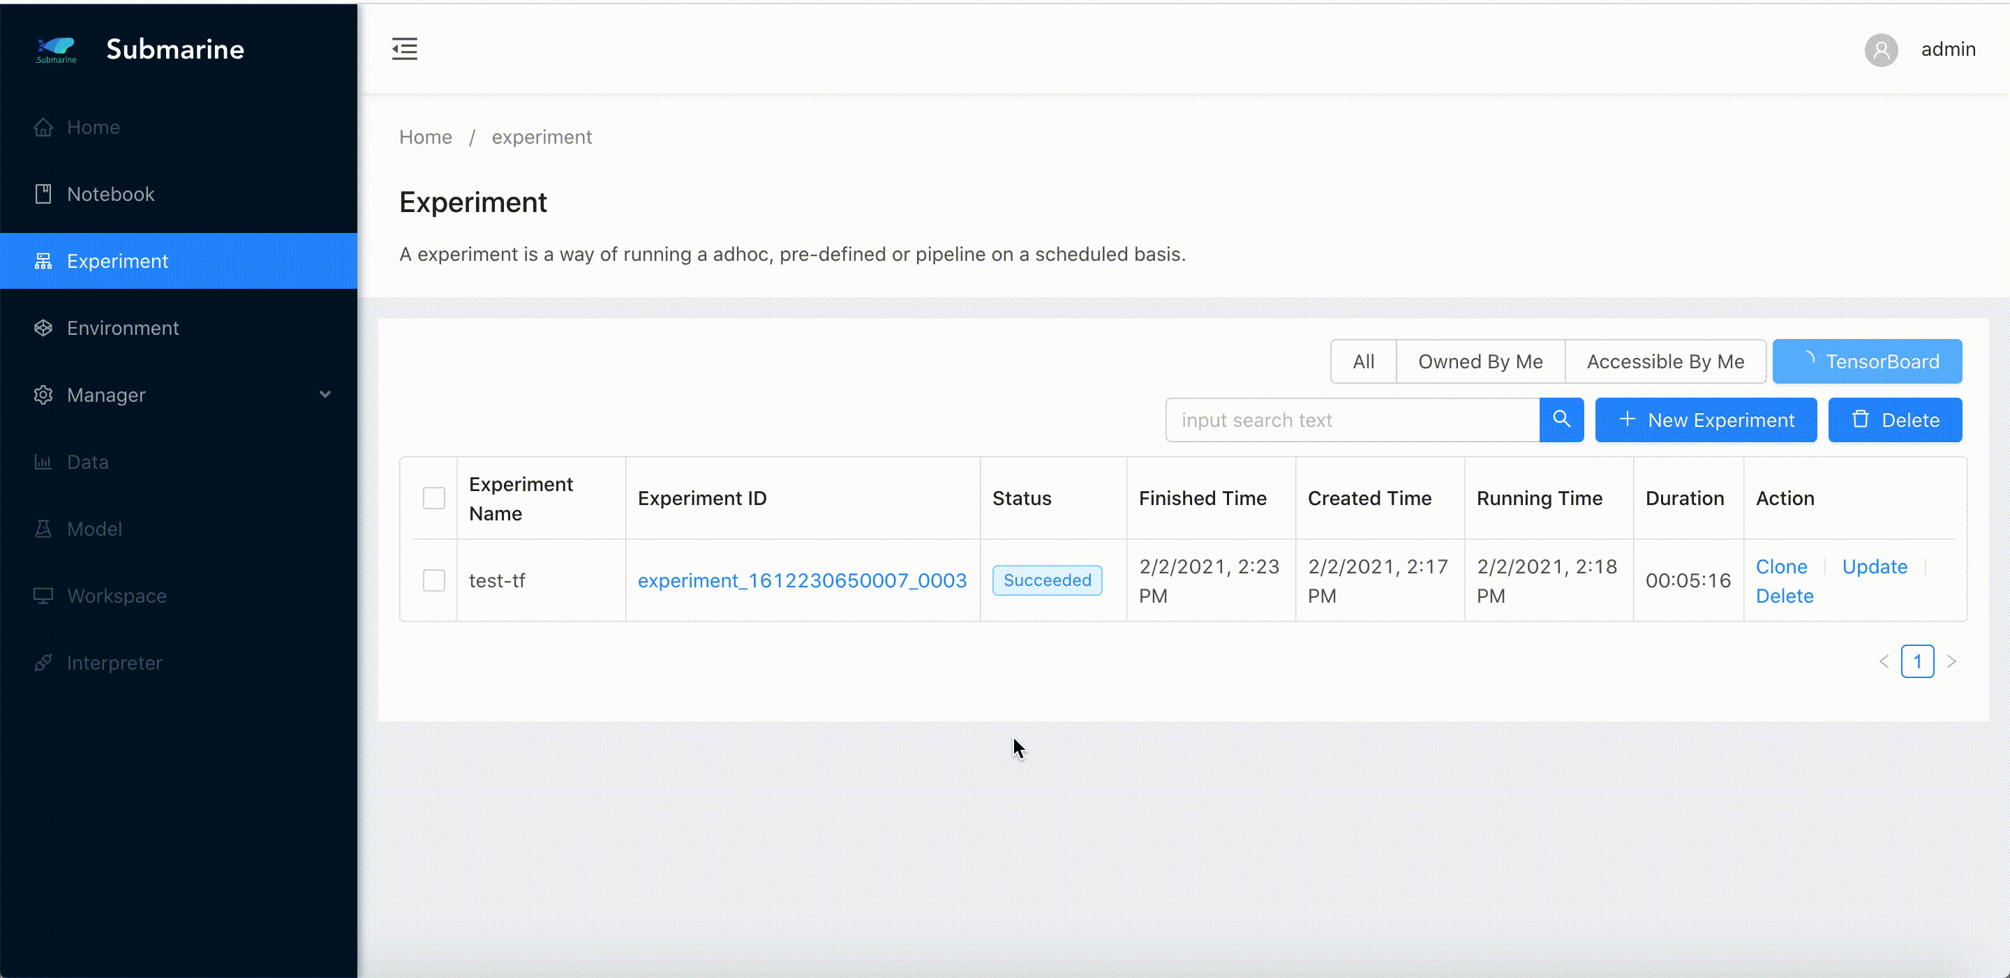Click the Submarine logo icon

tap(56, 49)
